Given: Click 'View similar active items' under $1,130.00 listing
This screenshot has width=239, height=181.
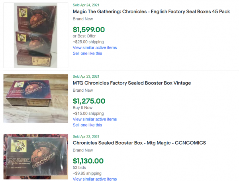Looking at the screenshot, I should (x=95, y=179).
